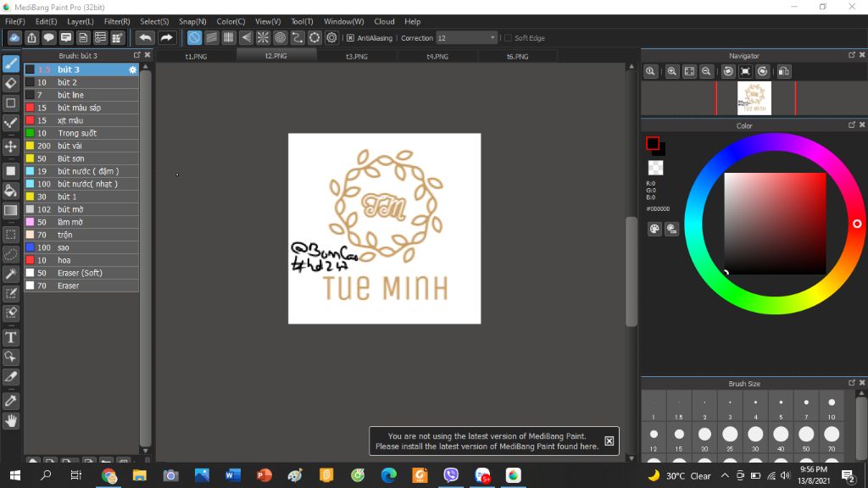Viewport: 868px width, 488px height.
Task: Select the 'bút màu sáp' brush
Action: coord(81,108)
